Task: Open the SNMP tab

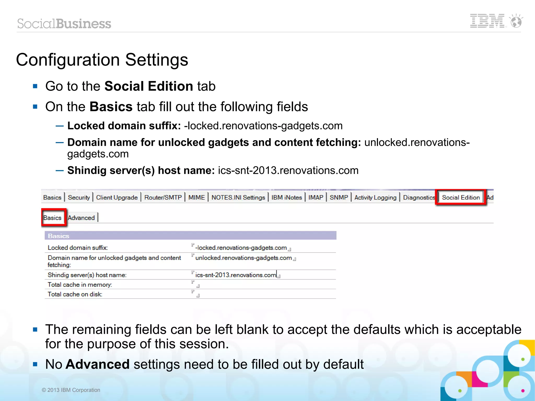Action: click(339, 197)
